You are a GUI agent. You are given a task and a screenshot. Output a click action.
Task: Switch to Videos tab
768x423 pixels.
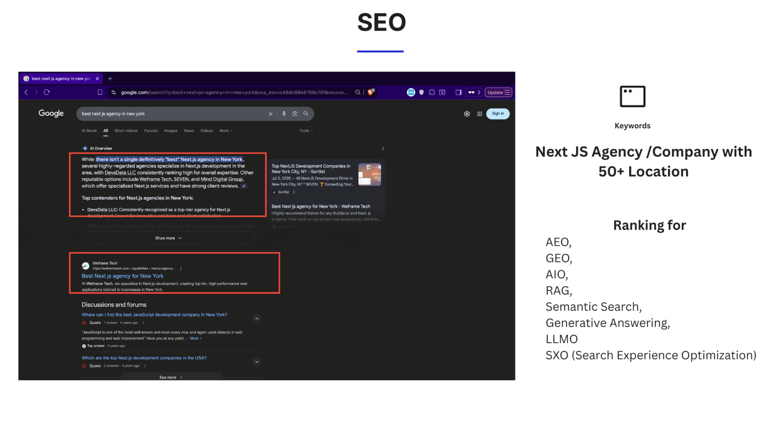click(207, 131)
